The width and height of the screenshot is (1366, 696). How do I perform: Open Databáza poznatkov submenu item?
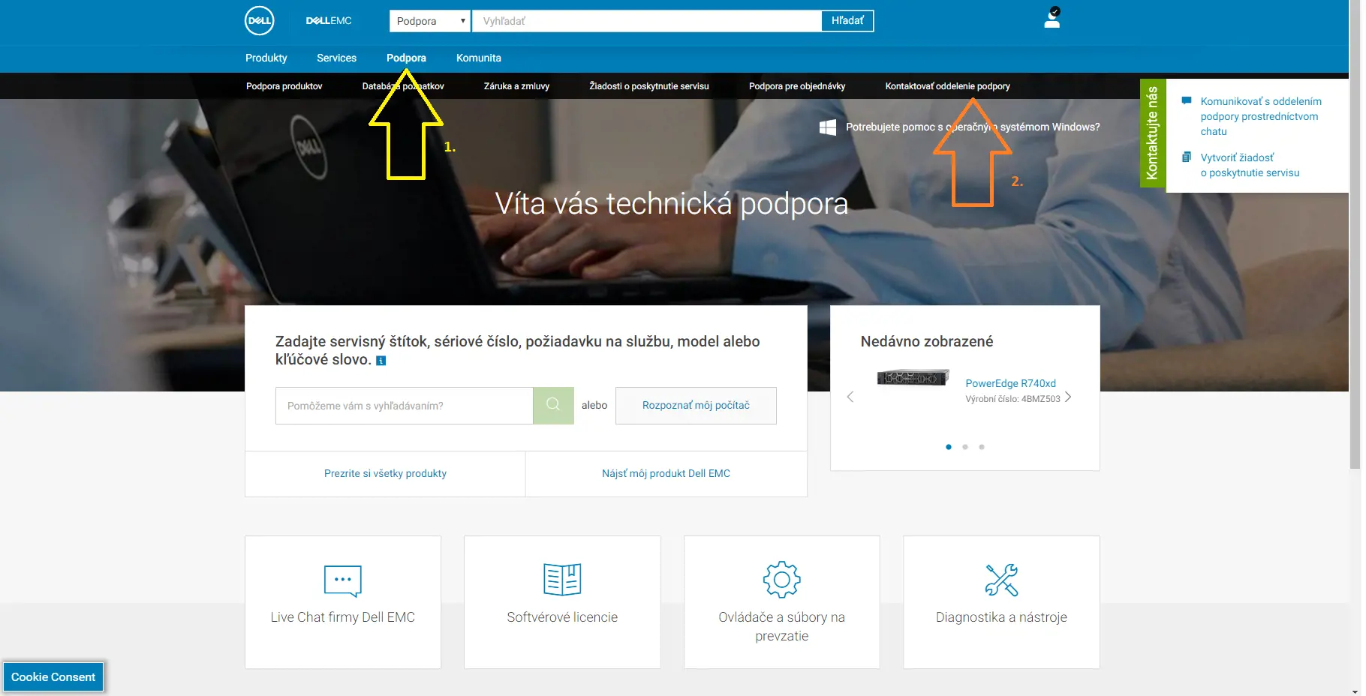(403, 86)
